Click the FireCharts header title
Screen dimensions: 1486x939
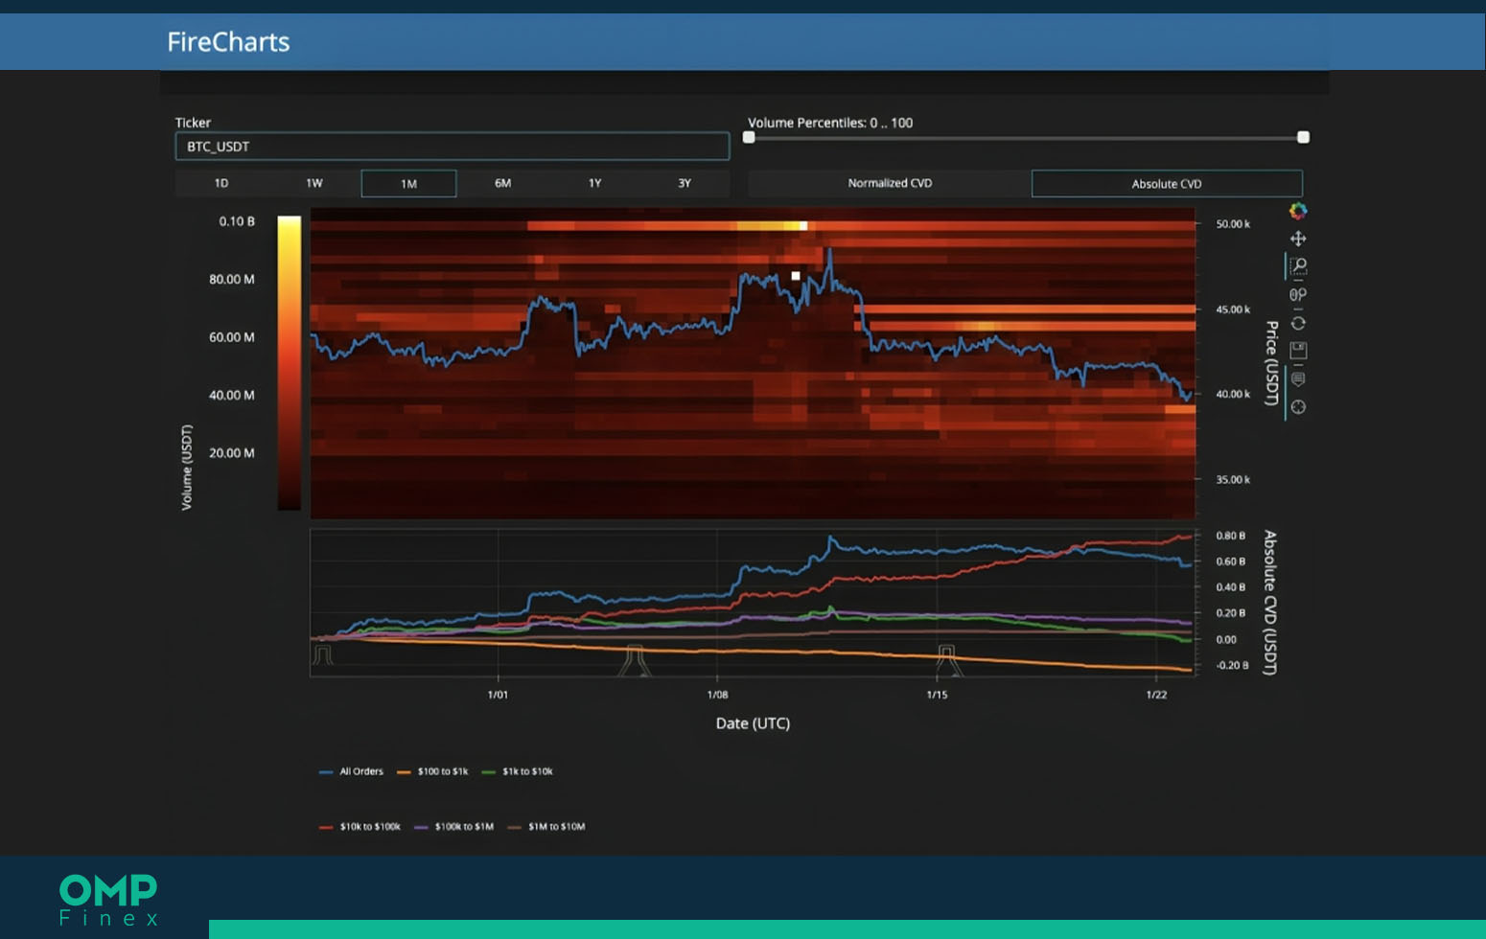pyautogui.click(x=228, y=42)
